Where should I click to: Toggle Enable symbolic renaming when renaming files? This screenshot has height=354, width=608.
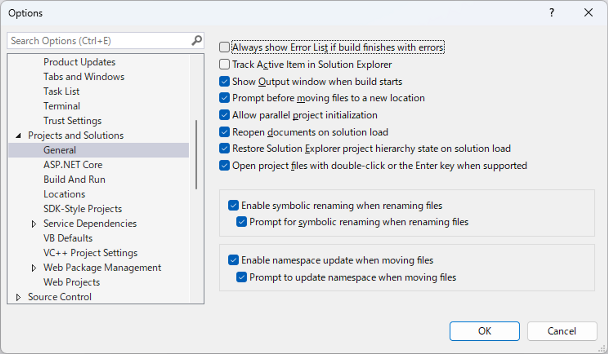pos(233,205)
